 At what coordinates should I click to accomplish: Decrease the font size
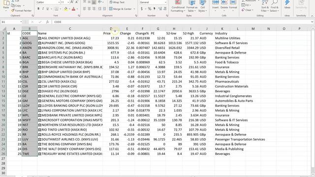click(x=77, y=2)
